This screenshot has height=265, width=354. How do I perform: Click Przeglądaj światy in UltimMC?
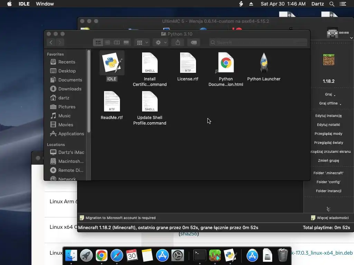(328, 143)
